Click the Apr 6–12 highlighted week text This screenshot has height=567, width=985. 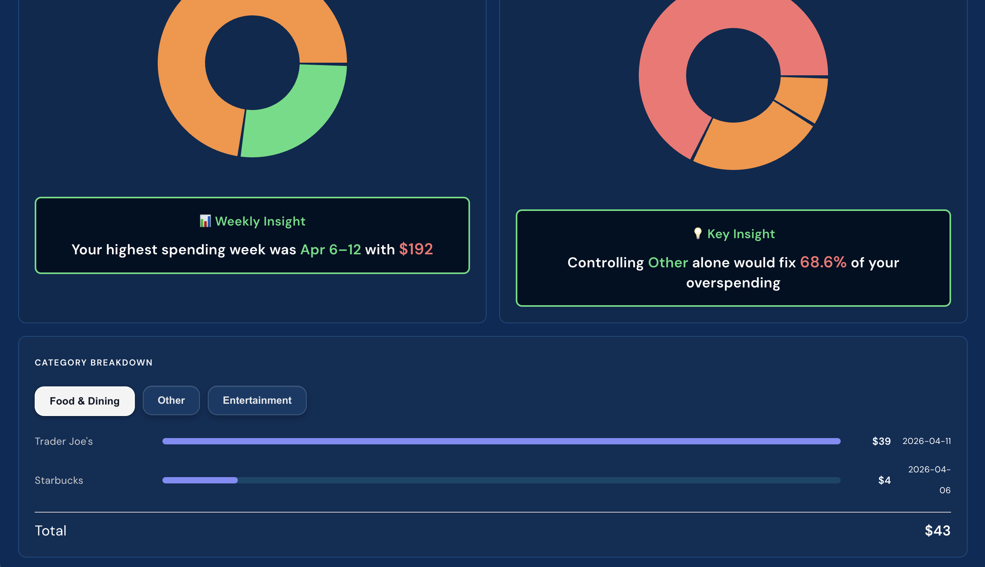[x=330, y=250]
